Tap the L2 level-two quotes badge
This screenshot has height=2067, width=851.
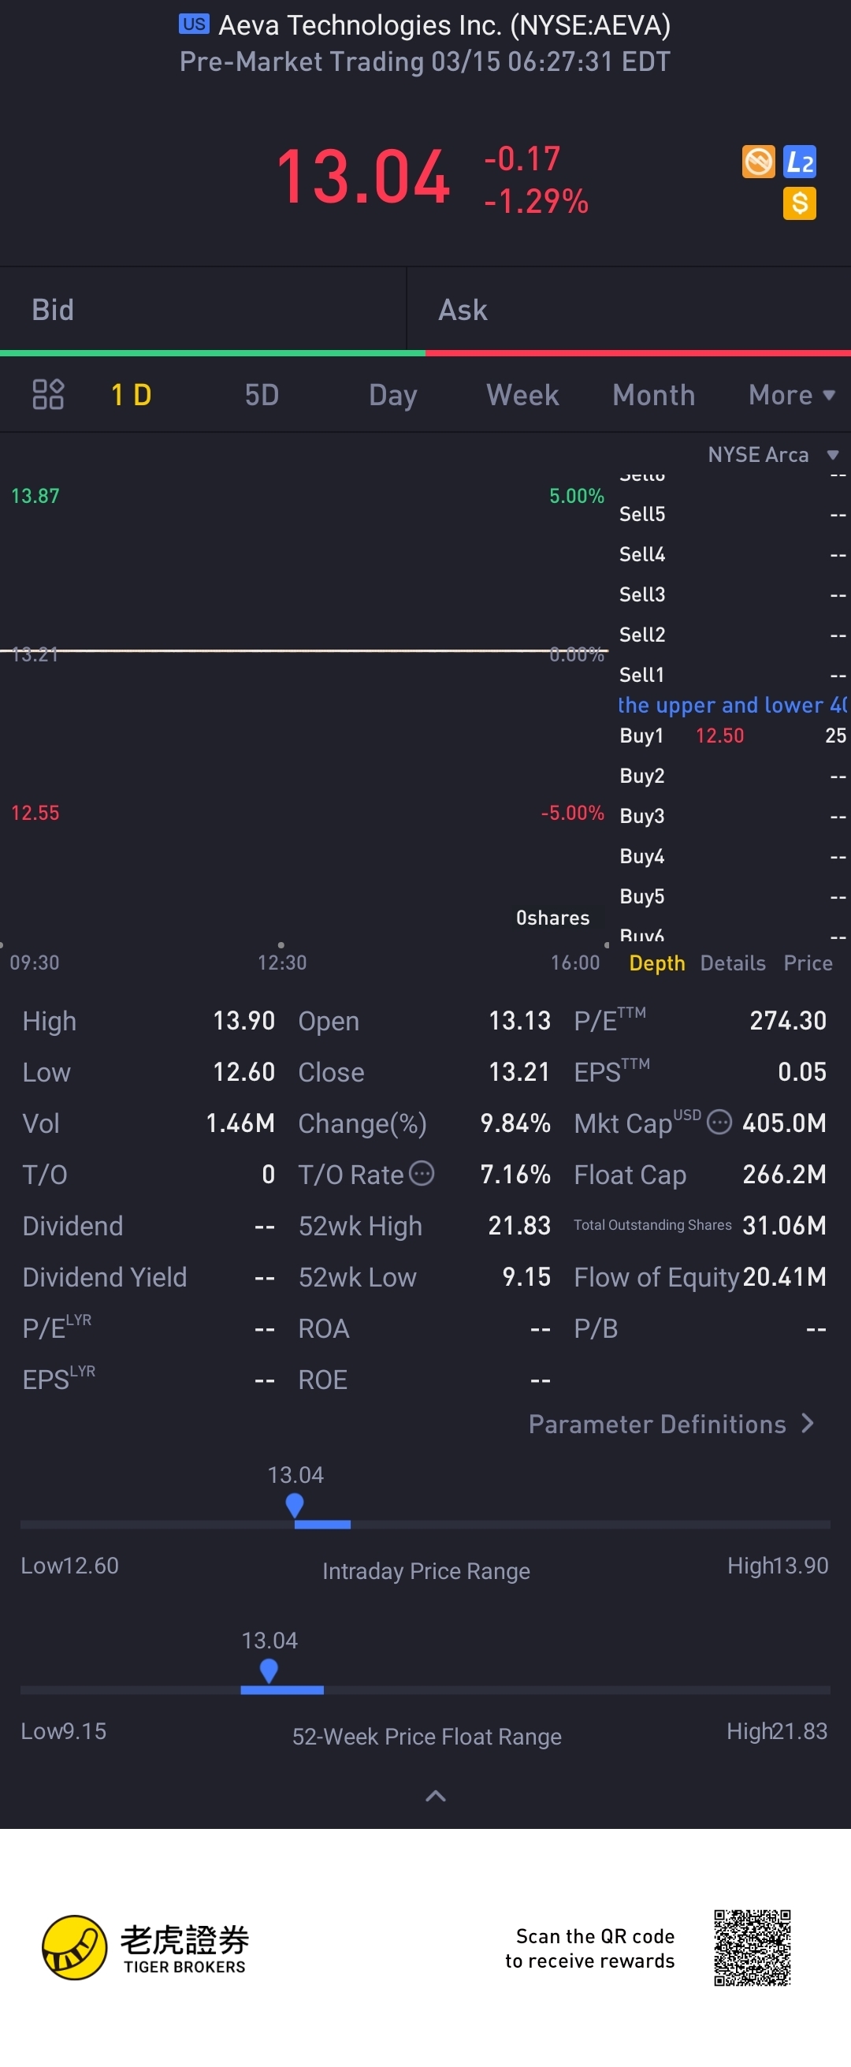coord(799,162)
